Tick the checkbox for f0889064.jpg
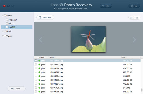 point(36,68)
